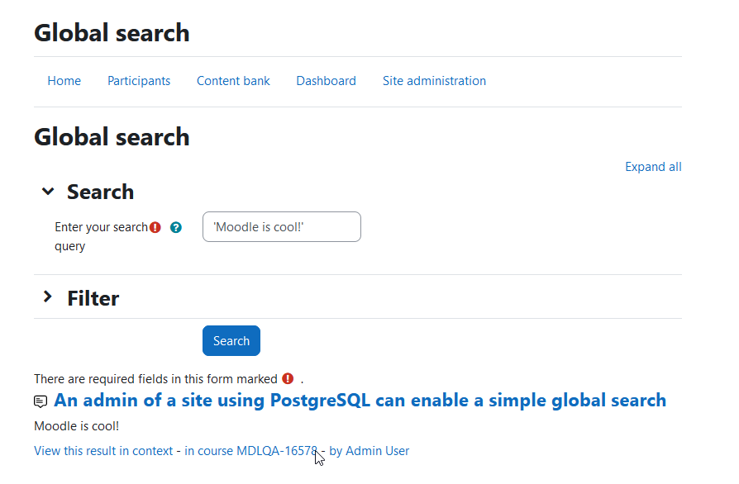Image resolution: width=739 pixels, height=484 pixels.
Task: Collapse the Search section chevron
Action: pos(48,191)
